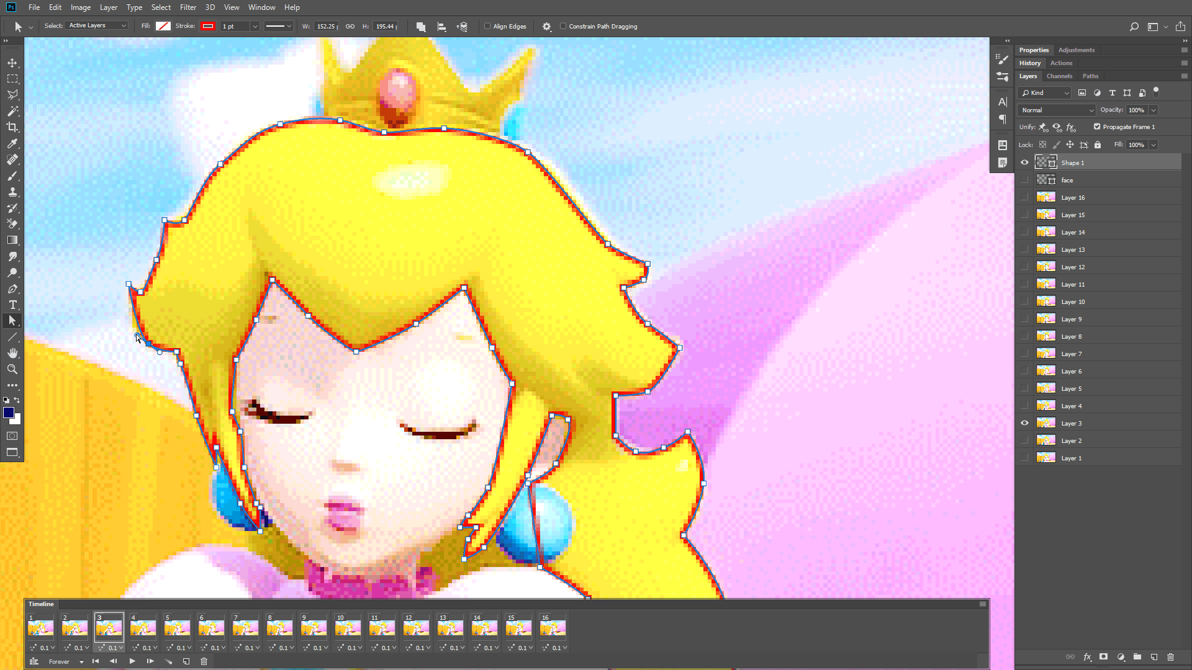
Task: Enable Constrain Path Dragging checkbox
Action: (x=563, y=26)
